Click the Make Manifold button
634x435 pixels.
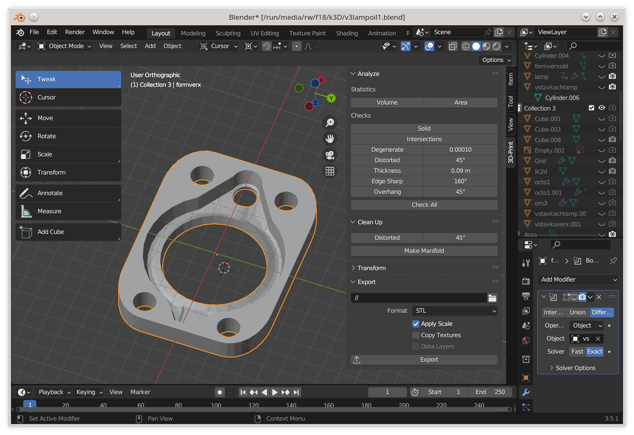pyautogui.click(x=424, y=251)
